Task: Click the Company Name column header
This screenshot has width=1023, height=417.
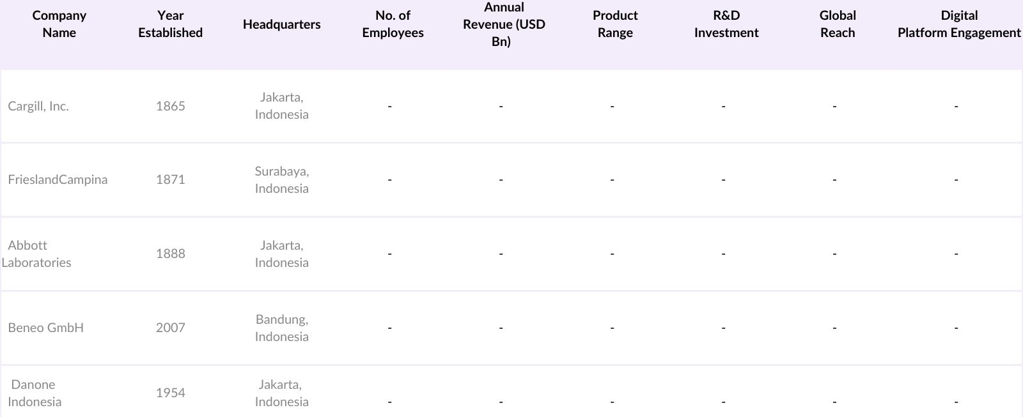Action: (59, 24)
